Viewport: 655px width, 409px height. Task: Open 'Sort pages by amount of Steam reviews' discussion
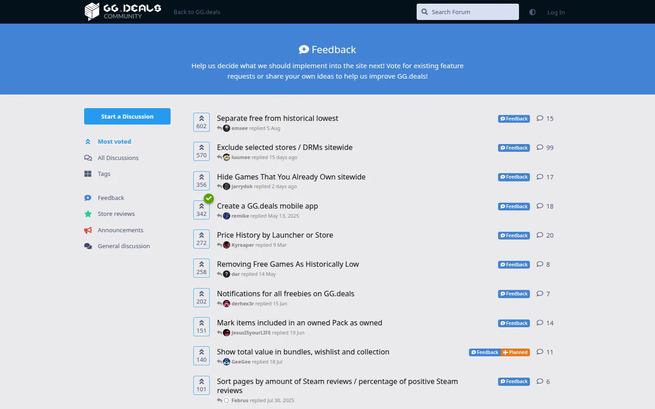point(338,386)
